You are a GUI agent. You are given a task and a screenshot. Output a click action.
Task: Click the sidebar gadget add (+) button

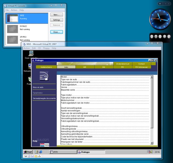point(160,4)
